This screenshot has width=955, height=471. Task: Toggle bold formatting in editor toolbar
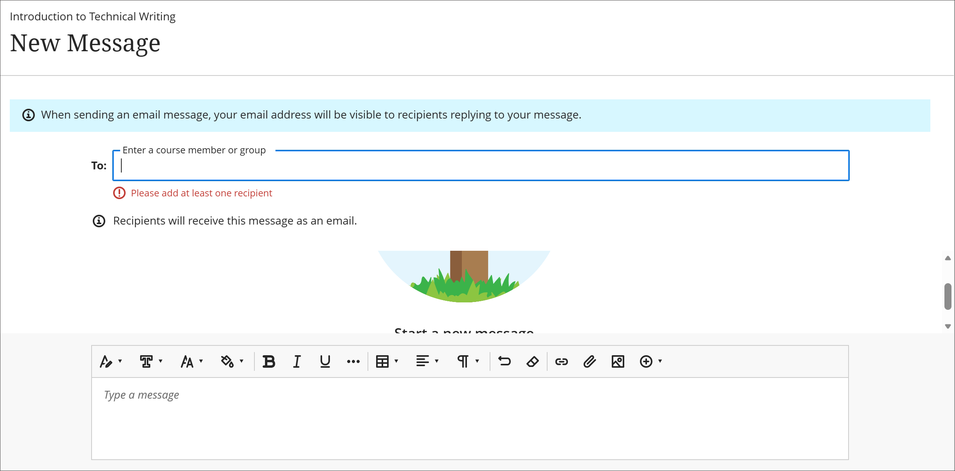coord(269,361)
